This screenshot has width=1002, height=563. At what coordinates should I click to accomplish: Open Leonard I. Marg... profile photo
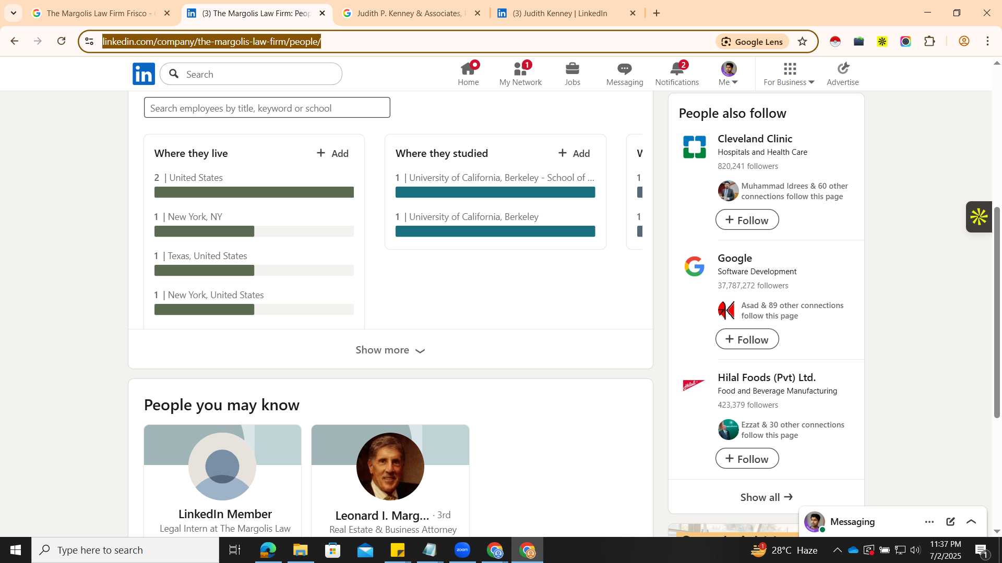pos(390,467)
